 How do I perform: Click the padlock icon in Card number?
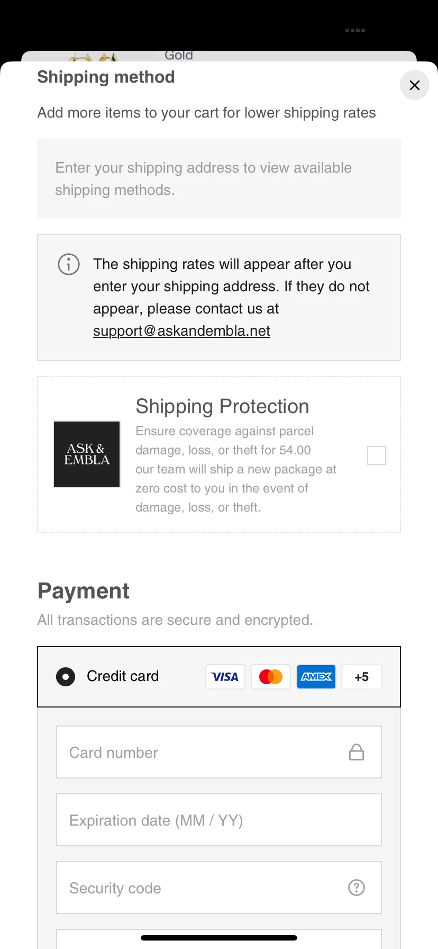[x=357, y=752]
